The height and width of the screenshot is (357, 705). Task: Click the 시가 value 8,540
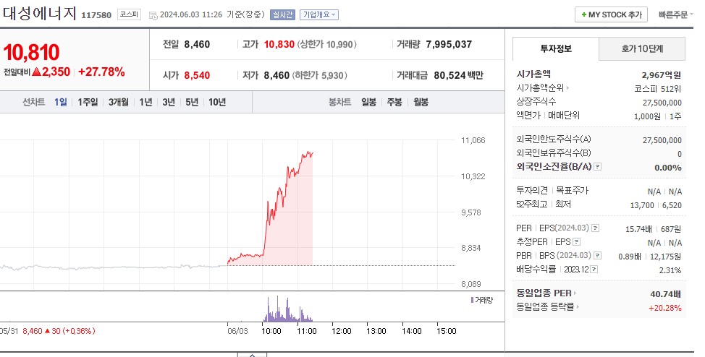[x=197, y=75]
